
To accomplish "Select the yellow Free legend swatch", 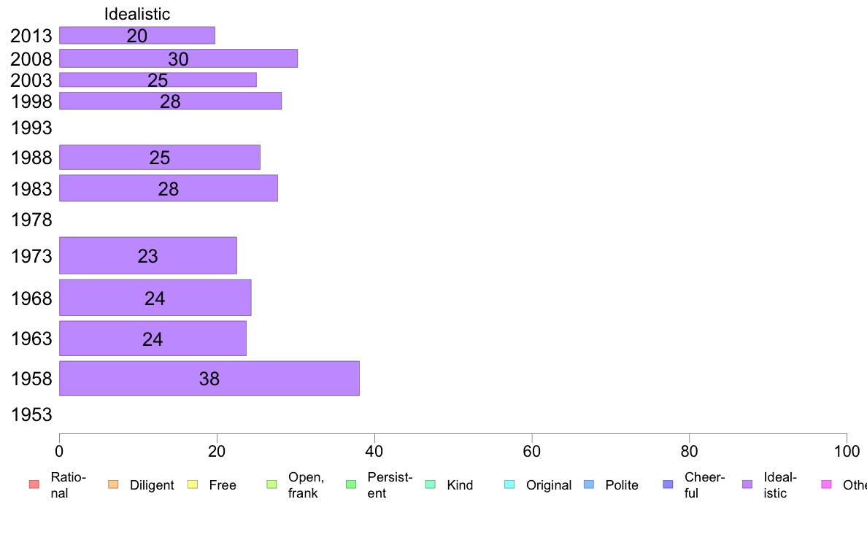I will (x=193, y=484).
